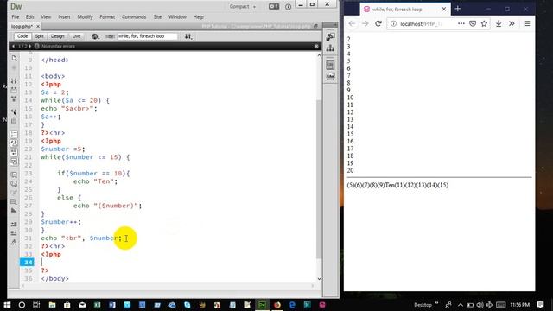The height and width of the screenshot is (311, 553).
Task: Click the Indent Code icon in left toolbar
Action: [x=14, y=224]
